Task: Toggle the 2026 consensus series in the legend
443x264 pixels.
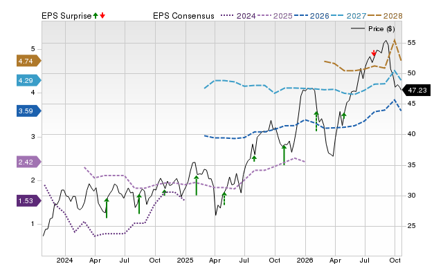Action: (x=311, y=16)
